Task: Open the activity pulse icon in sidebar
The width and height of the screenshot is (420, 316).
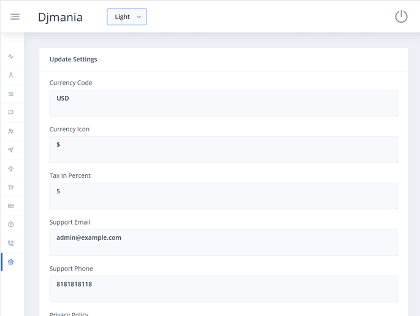Action: (11, 56)
